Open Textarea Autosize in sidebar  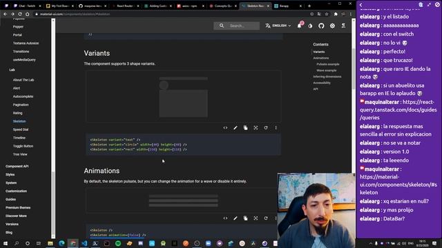tap(26, 43)
